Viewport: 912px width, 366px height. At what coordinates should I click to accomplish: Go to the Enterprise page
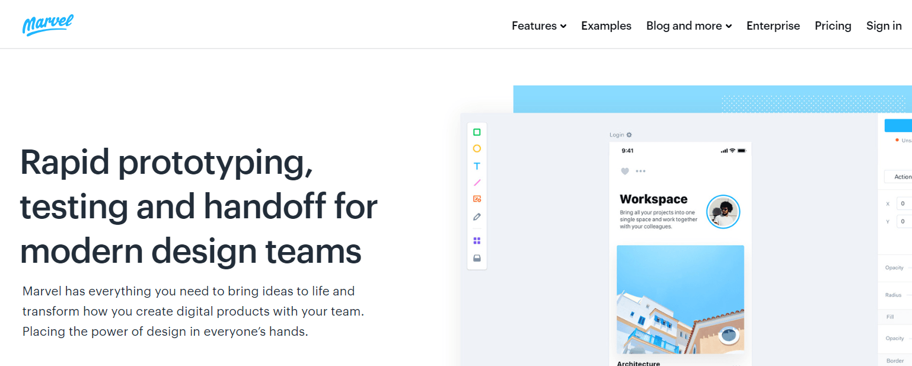point(773,26)
